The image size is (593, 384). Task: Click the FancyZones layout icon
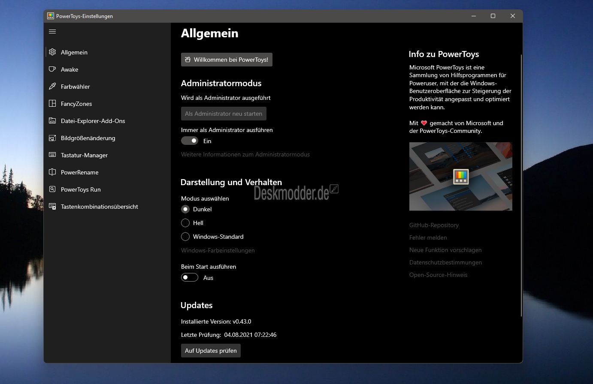click(x=52, y=103)
